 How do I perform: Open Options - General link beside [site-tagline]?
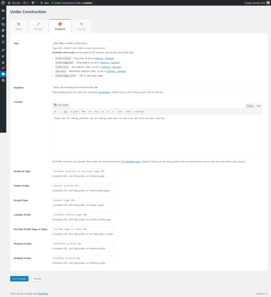click(110, 63)
